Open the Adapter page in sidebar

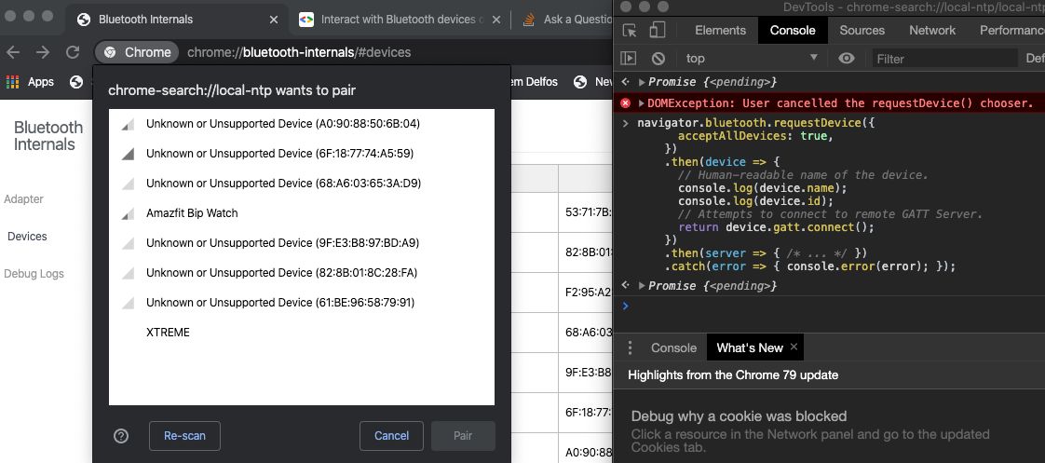pyautogui.click(x=23, y=199)
